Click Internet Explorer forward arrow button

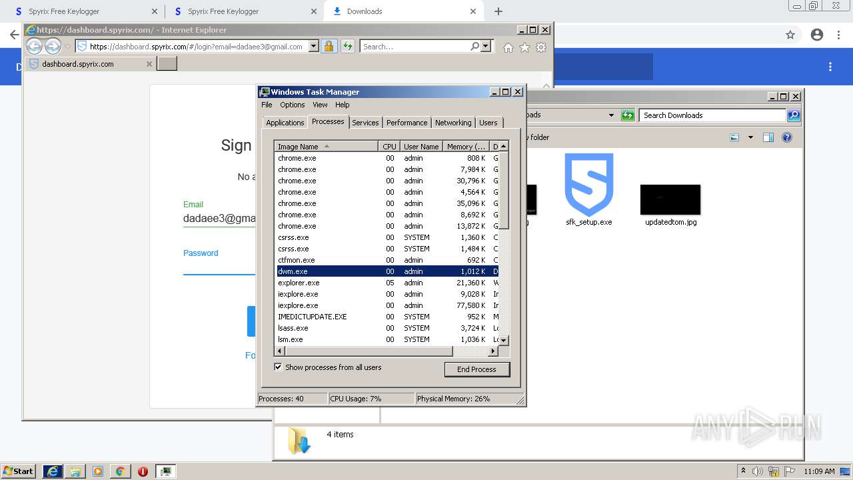(x=53, y=46)
